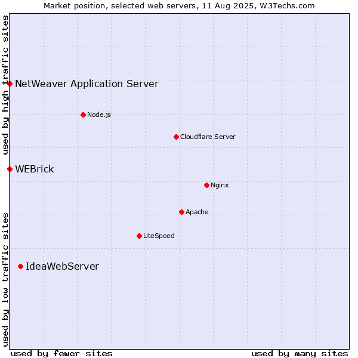
Task: Select the 'WEBrick' label text
Action: 35,169
